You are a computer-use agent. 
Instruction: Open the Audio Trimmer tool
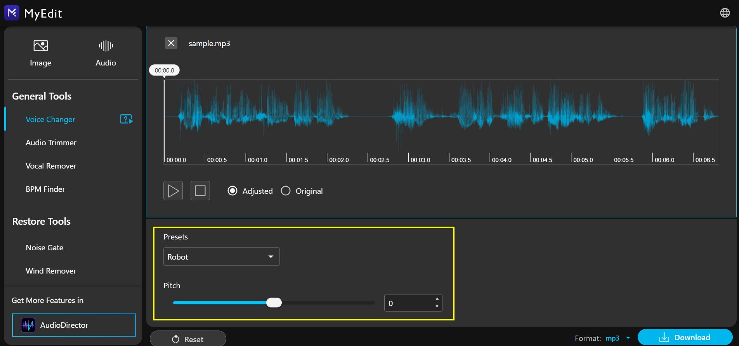pos(51,143)
